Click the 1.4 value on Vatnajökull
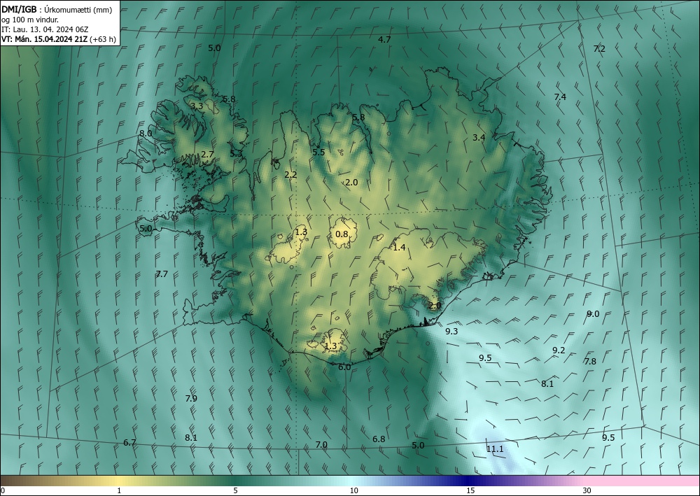The height and width of the screenshot is (496, 700). (399, 247)
